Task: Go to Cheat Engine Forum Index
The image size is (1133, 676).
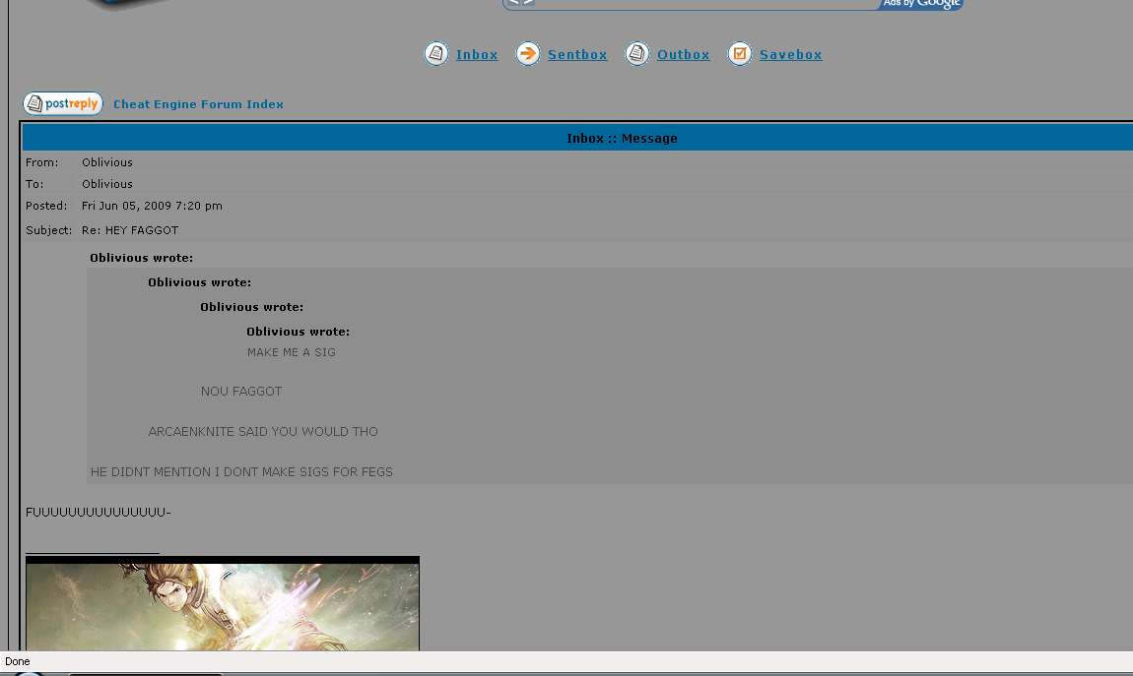Action: coord(198,104)
